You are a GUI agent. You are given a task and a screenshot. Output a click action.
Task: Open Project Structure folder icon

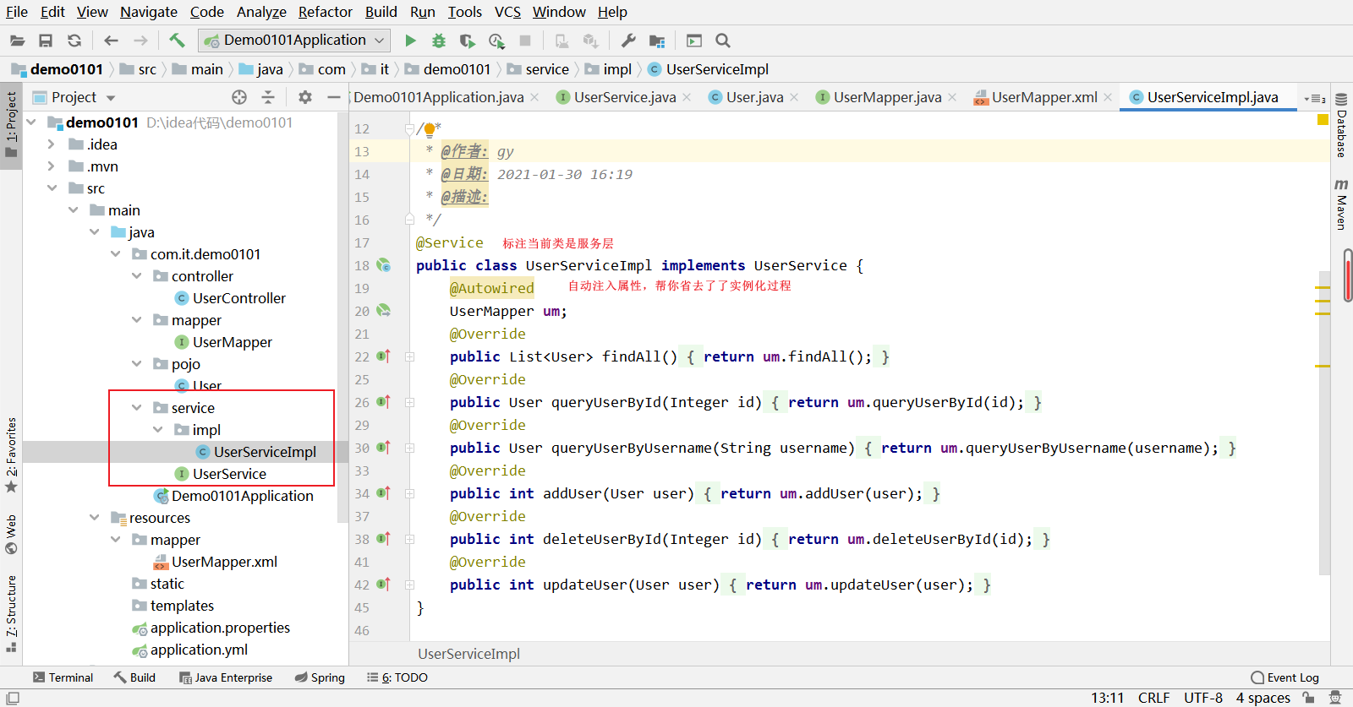(x=657, y=41)
